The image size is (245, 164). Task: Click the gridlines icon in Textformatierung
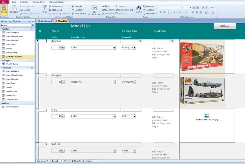(x=206, y=12)
